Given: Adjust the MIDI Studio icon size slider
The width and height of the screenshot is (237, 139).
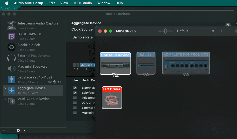Looking at the screenshot, I should point(165,31).
